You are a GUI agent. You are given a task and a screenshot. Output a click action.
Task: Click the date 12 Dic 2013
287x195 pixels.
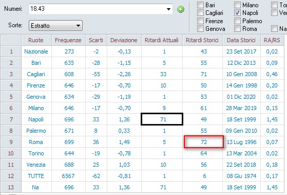click(x=241, y=63)
